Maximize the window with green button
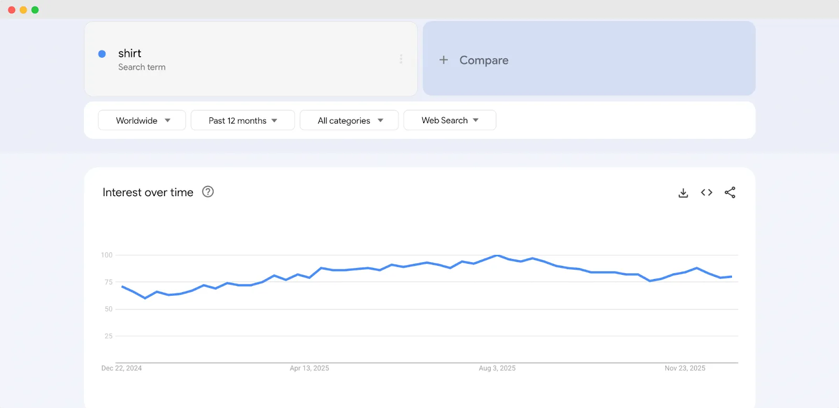Viewport: 839px width, 408px height. coord(35,10)
